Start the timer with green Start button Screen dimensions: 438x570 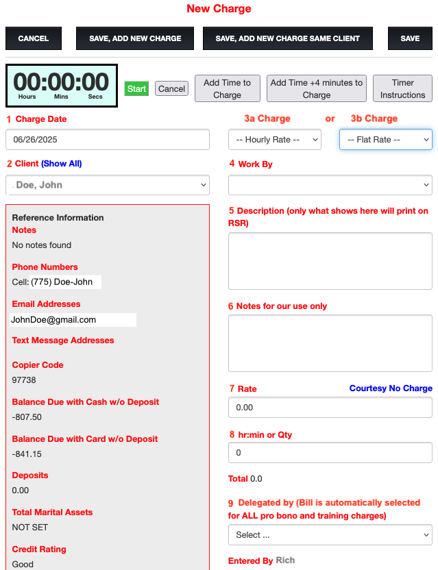coord(136,88)
